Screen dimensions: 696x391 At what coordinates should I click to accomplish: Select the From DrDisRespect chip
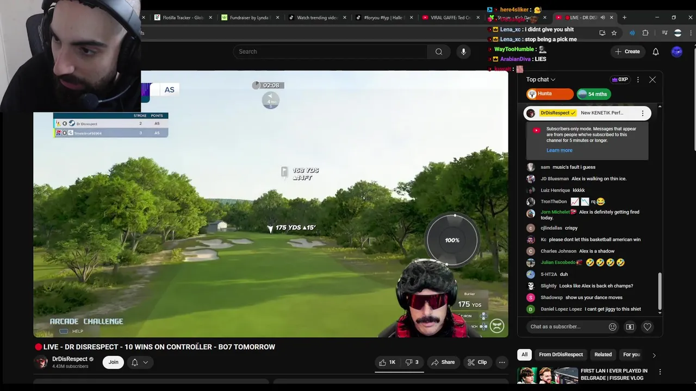tap(561, 355)
